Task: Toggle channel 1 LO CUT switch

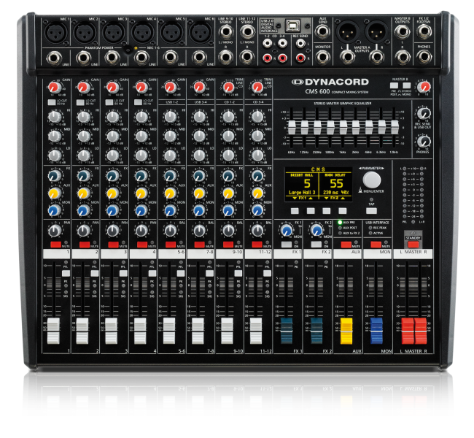Action: pyautogui.click(x=52, y=102)
